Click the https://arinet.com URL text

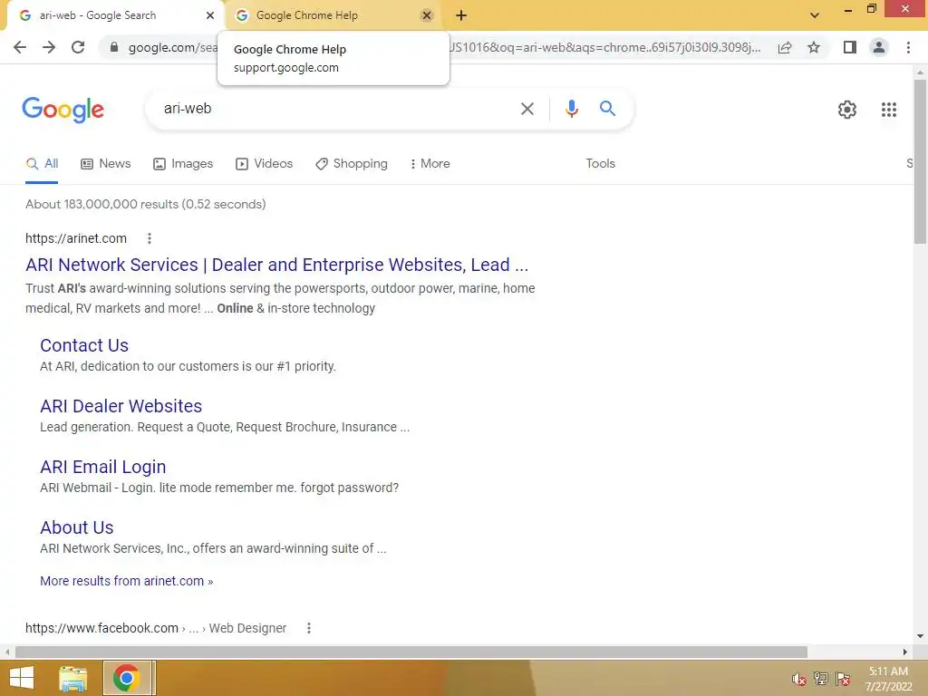coord(76,238)
